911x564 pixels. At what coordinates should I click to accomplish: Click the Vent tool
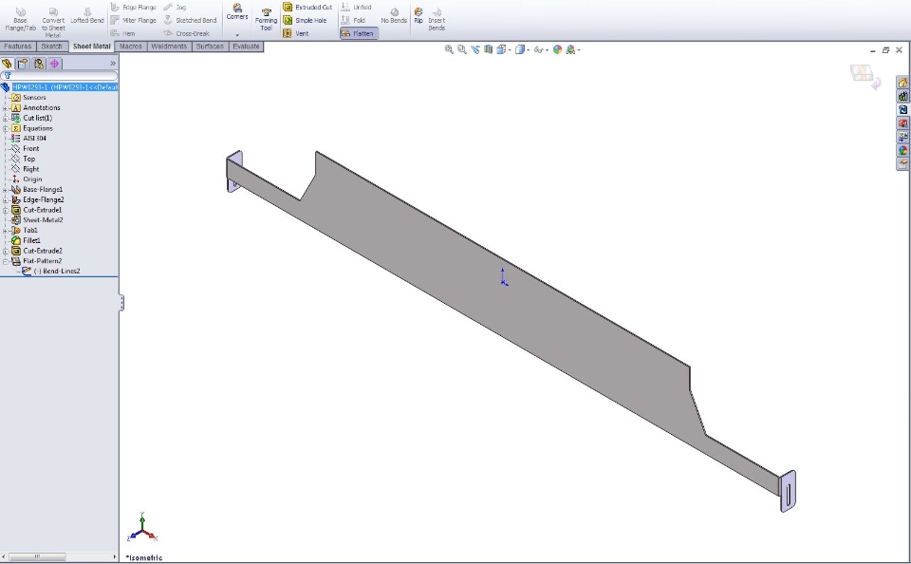(x=296, y=33)
